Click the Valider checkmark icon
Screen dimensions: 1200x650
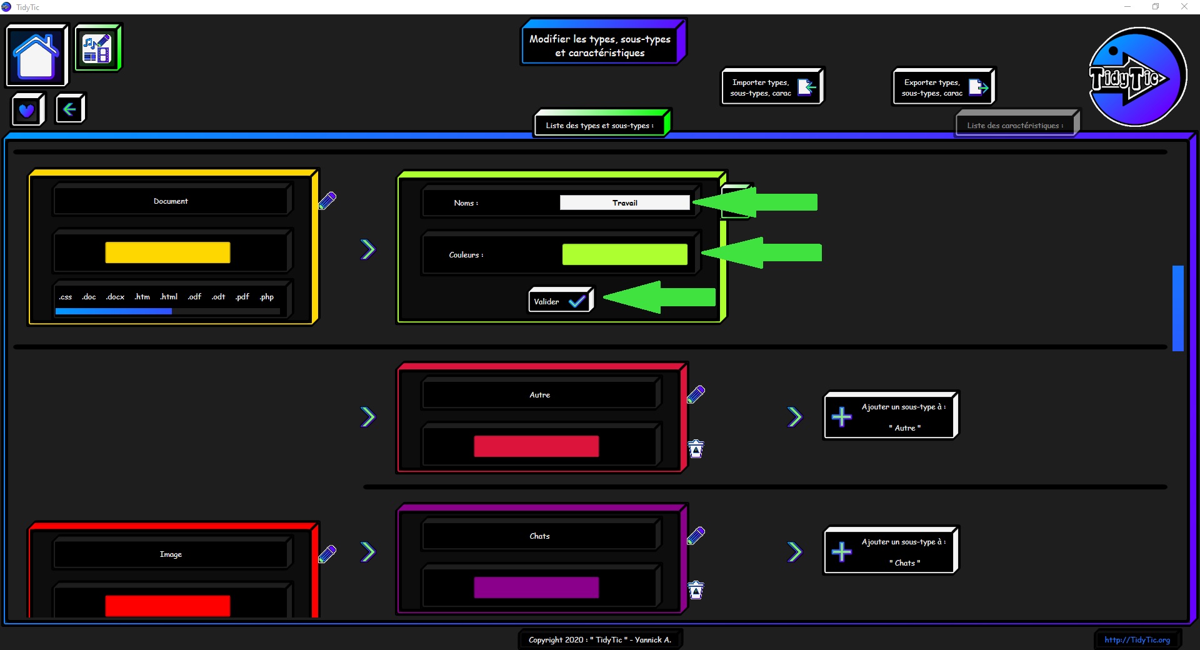(577, 302)
